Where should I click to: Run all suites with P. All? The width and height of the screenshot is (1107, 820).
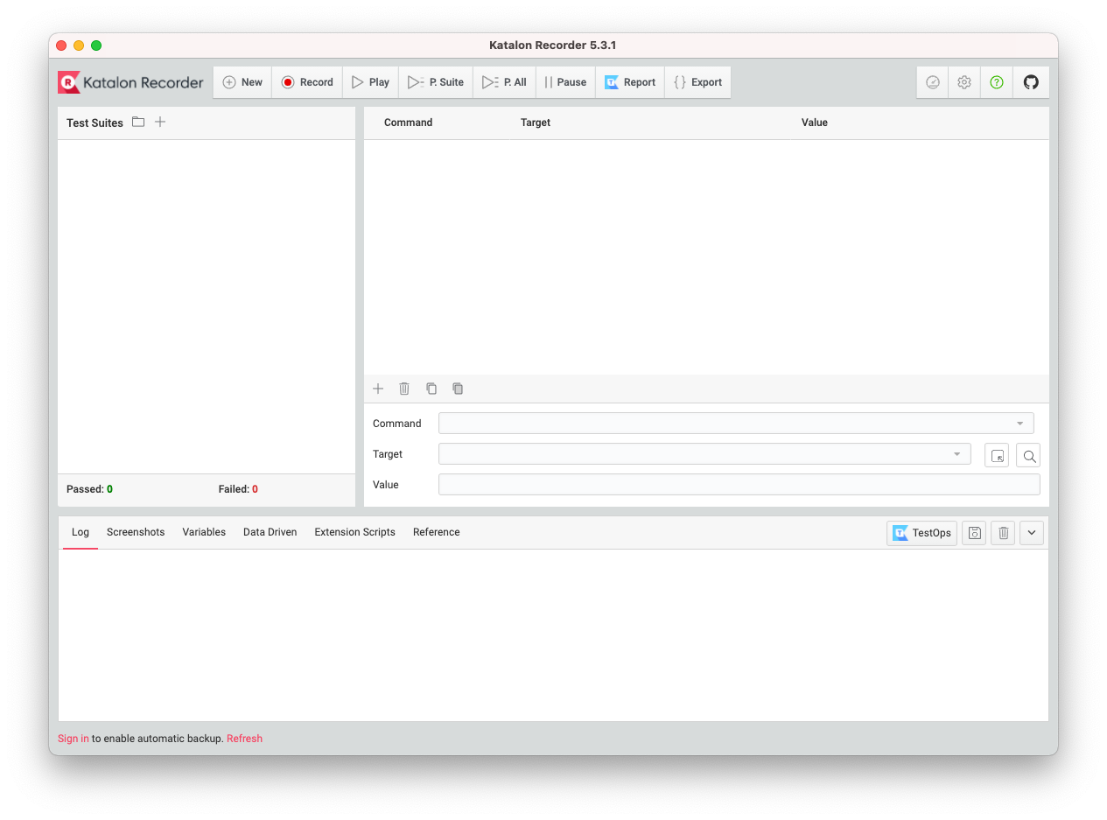(504, 82)
